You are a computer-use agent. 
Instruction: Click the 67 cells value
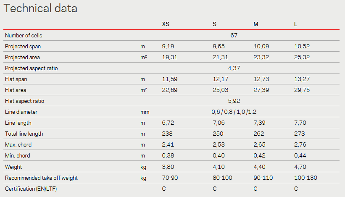click(x=234, y=35)
